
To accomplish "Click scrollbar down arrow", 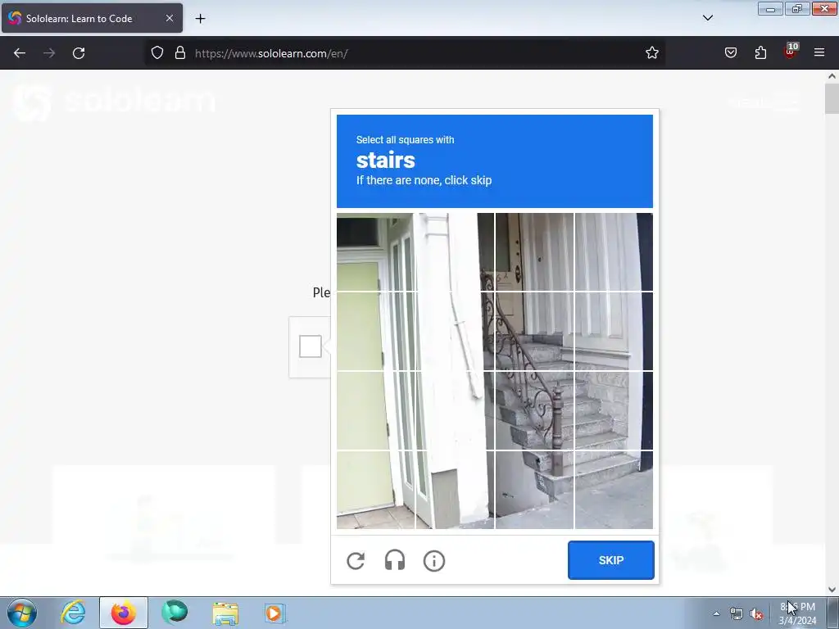I will pos(832,590).
